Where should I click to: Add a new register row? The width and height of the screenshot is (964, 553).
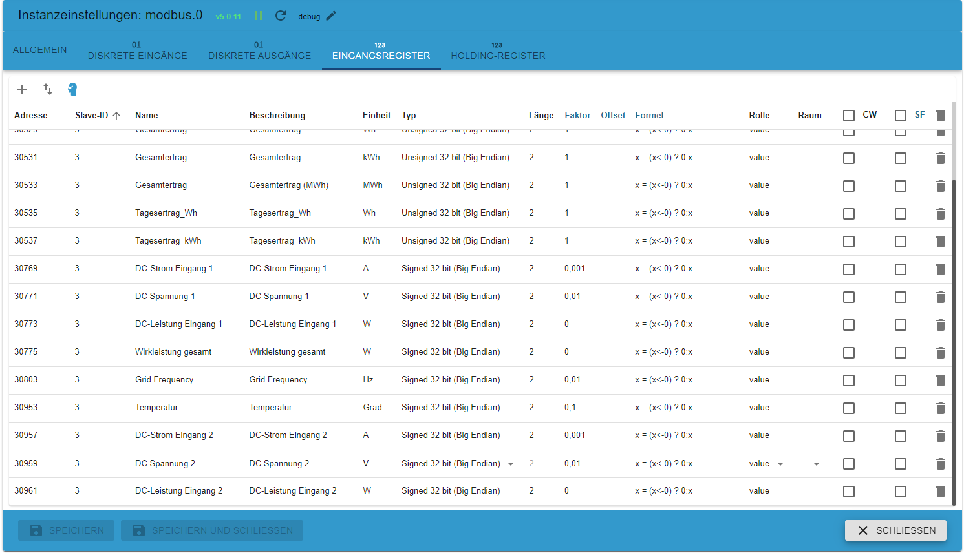(x=22, y=89)
